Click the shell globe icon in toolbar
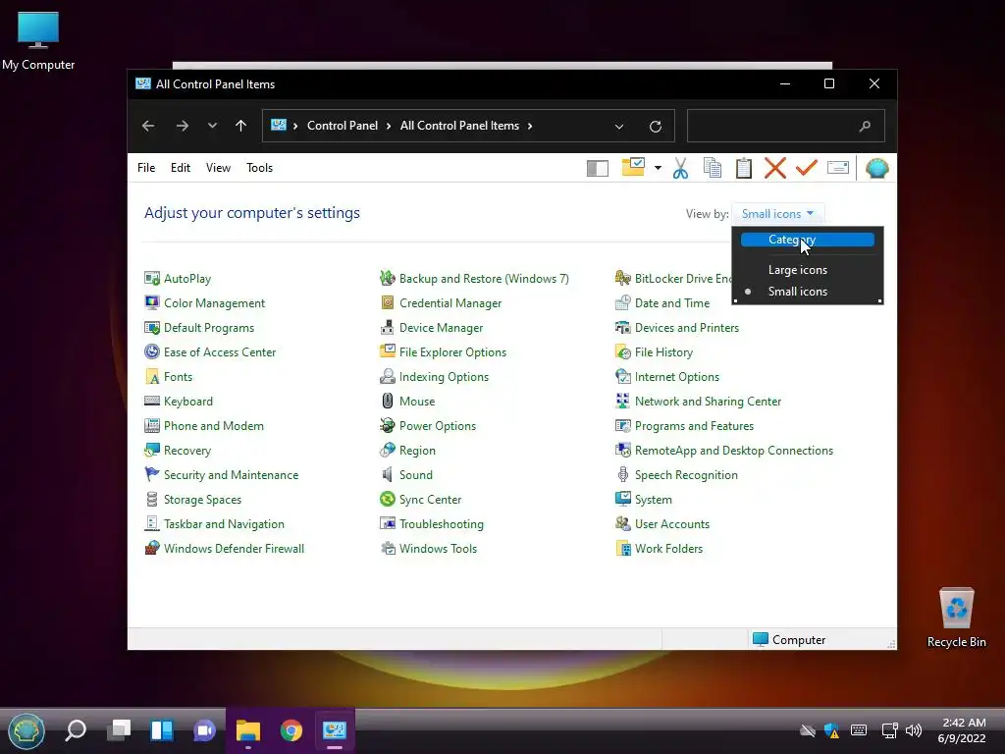The height and width of the screenshot is (754, 1005). click(x=876, y=168)
